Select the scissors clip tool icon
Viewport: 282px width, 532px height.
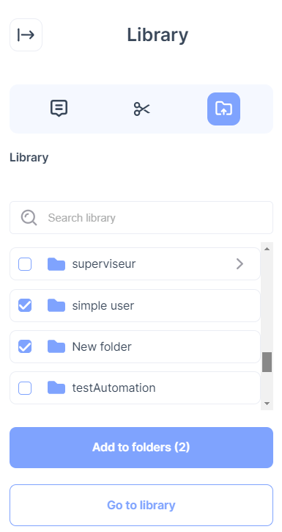tap(141, 109)
